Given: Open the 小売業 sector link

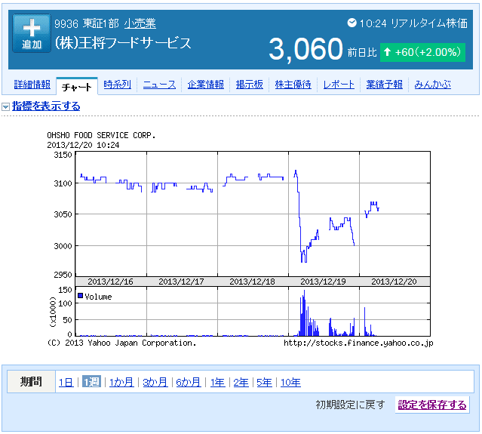Looking at the screenshot, I should [x=140, y=23].
